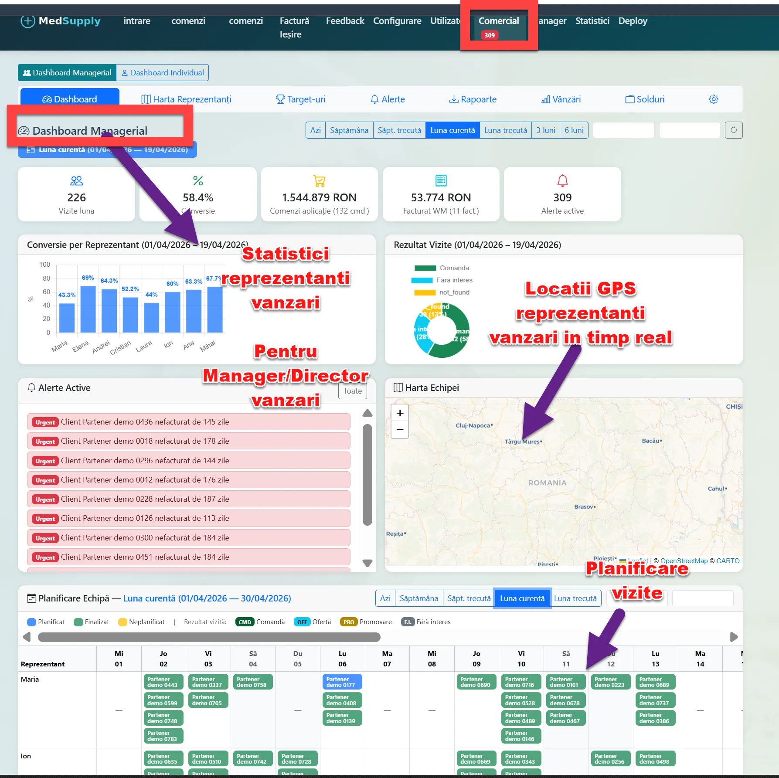The image size is (779, 778).
Task: Open the Rapoarte tab
Action: (473, 99)
